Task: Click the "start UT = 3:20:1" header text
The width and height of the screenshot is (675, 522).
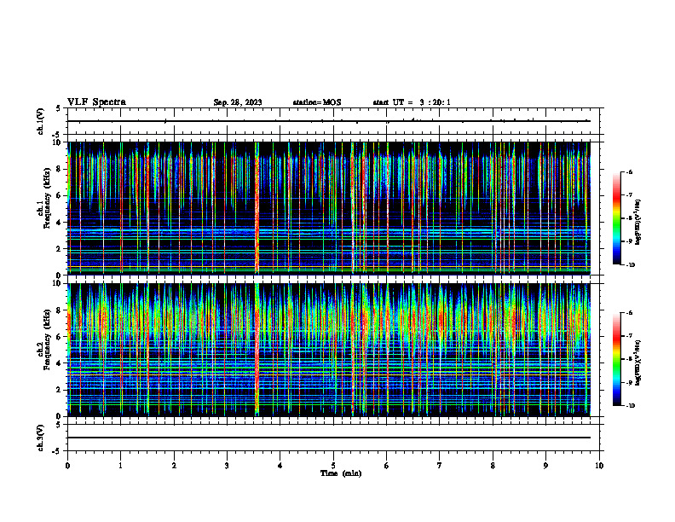Action: point(412,102)
